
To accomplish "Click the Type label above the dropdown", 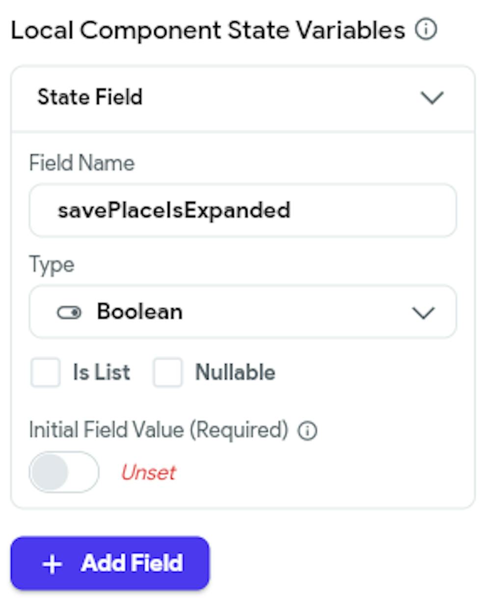I will click(52, 265).
